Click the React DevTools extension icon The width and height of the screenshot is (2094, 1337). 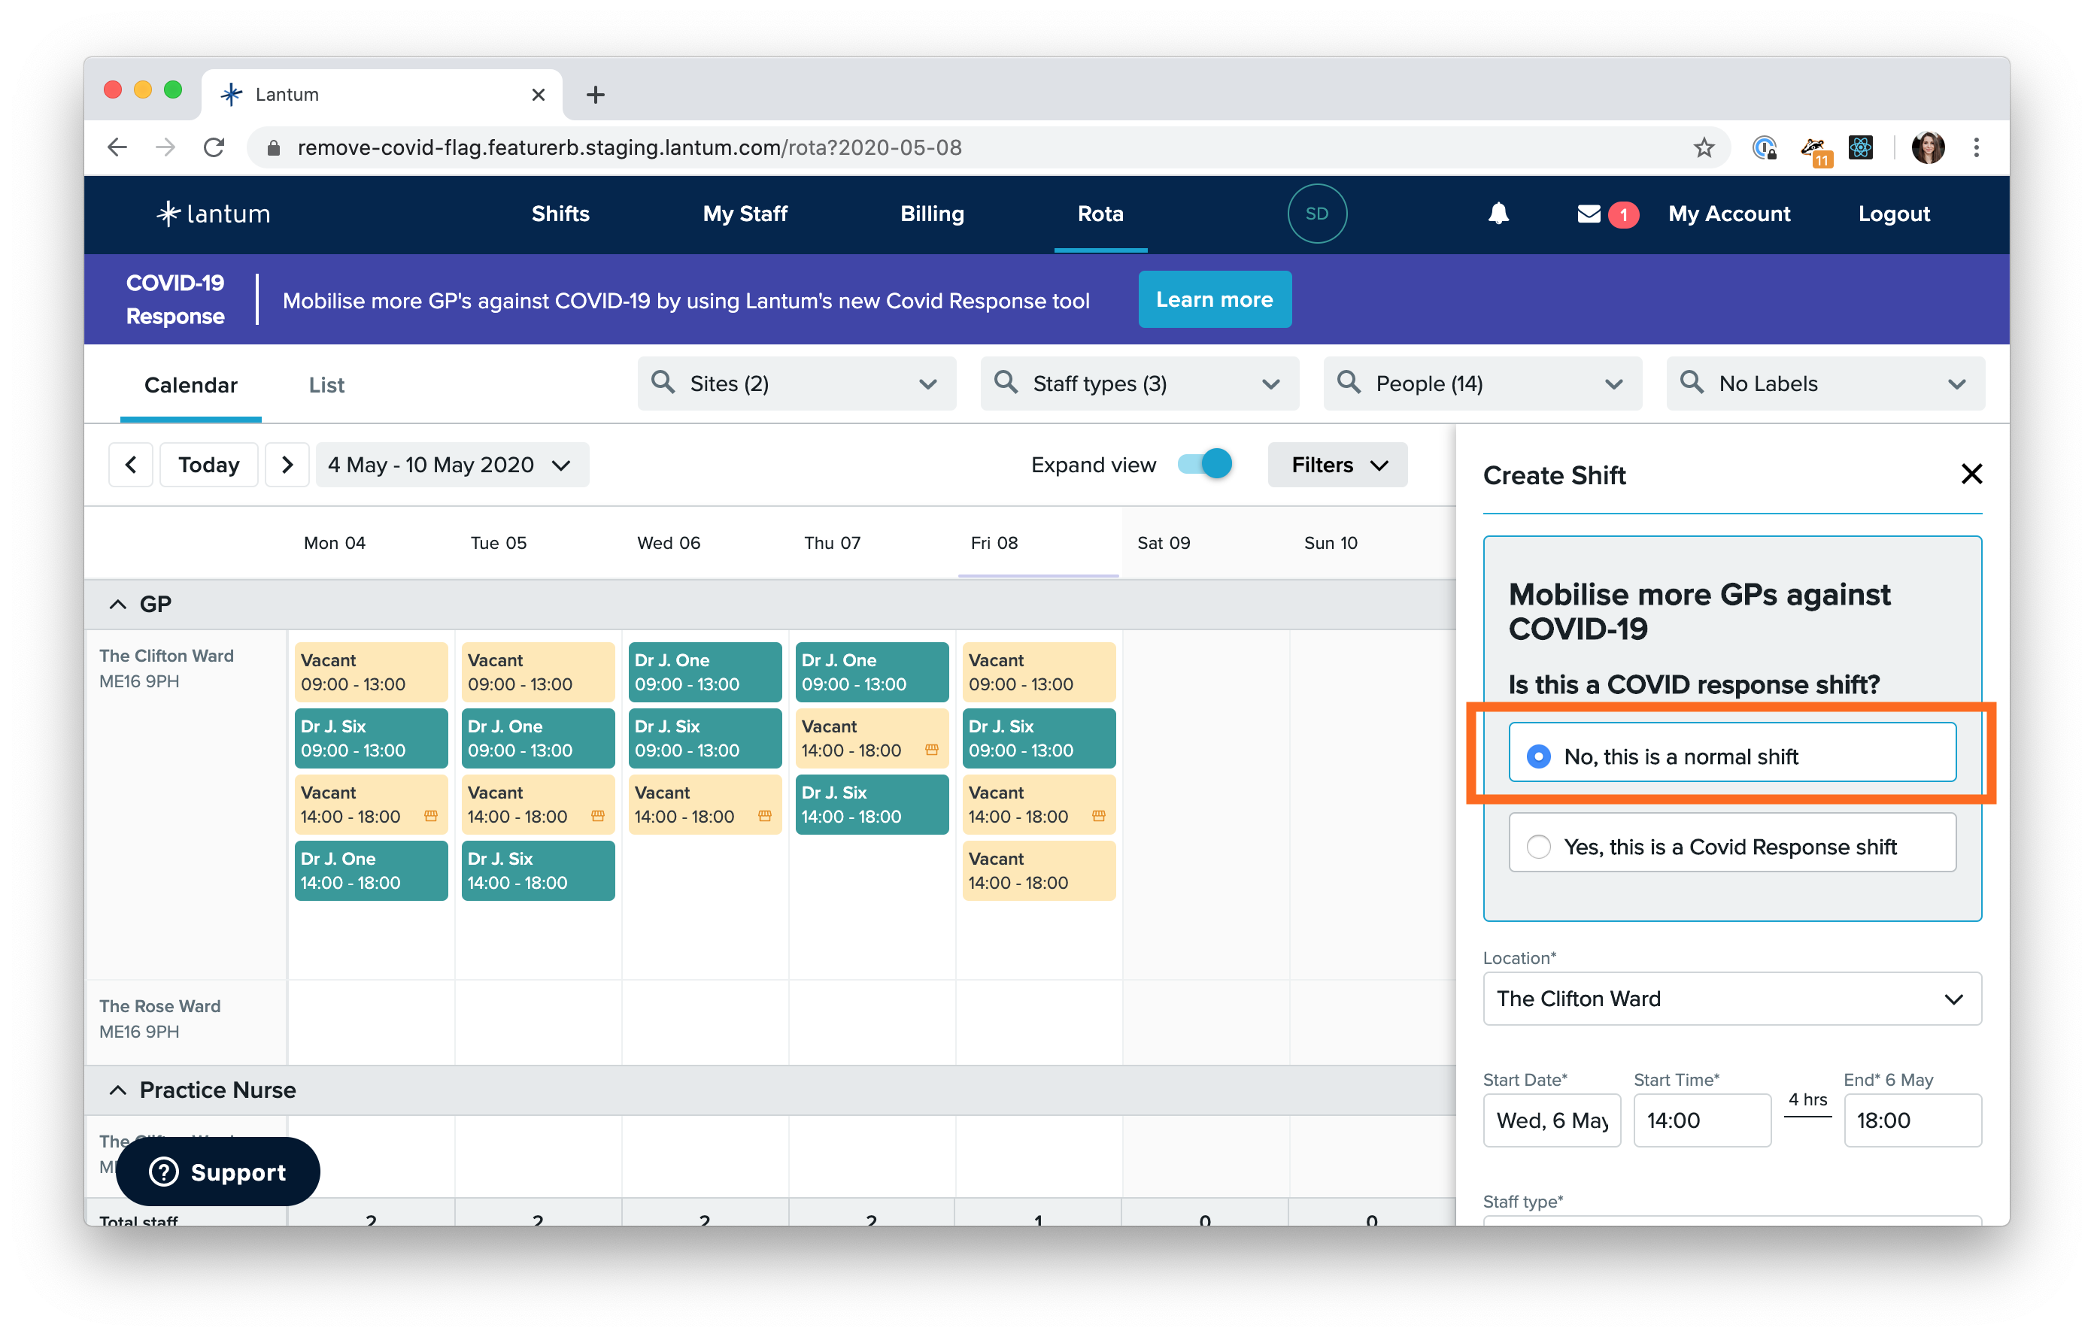coord(1860,147)
